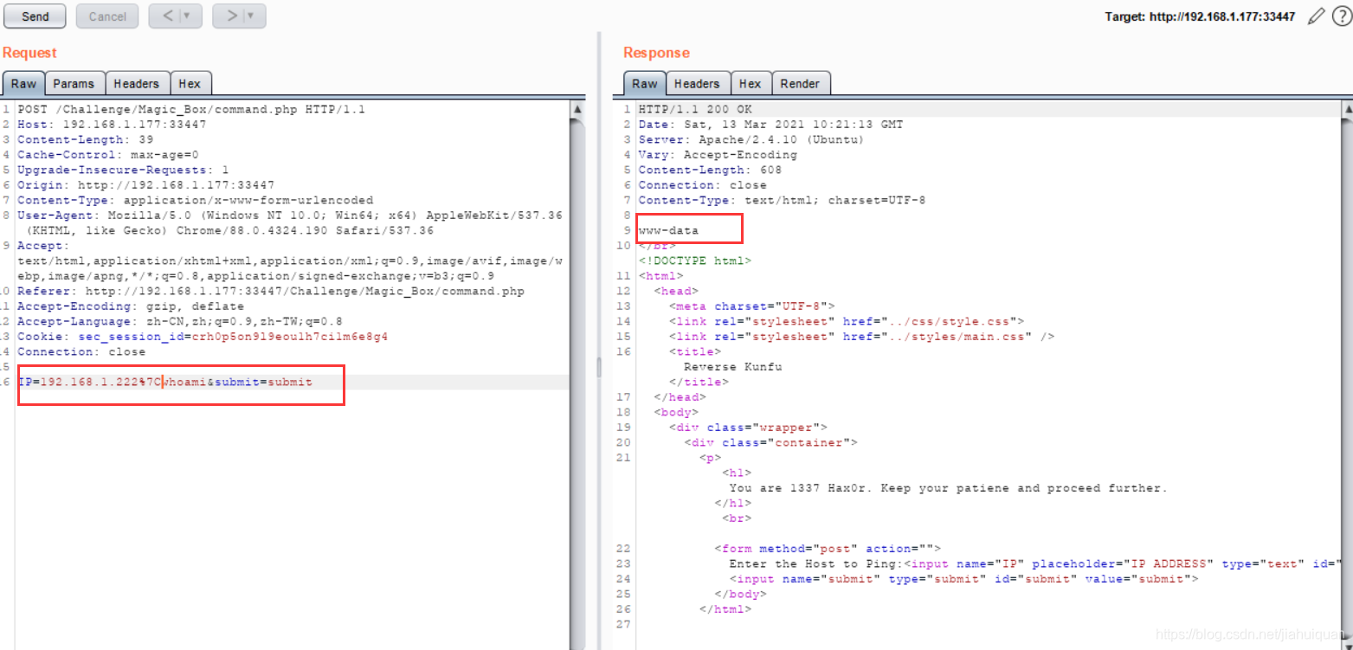Select the Request Raw tab

pyautogui.click(x=24, y=83)
